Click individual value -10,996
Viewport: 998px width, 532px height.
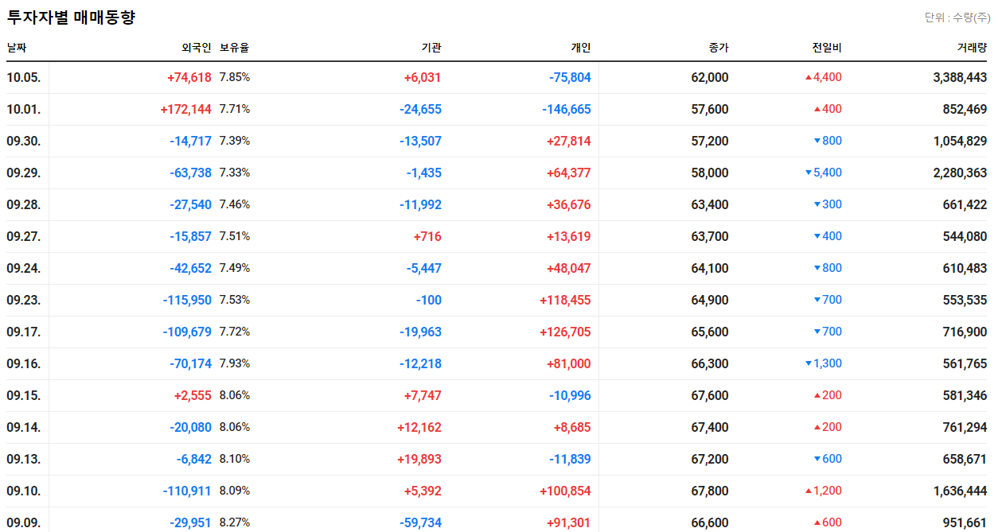570,395
